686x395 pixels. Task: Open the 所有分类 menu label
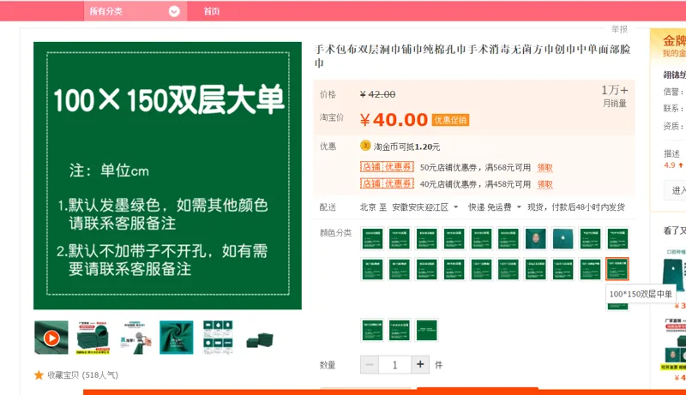(x=105, y=11)
